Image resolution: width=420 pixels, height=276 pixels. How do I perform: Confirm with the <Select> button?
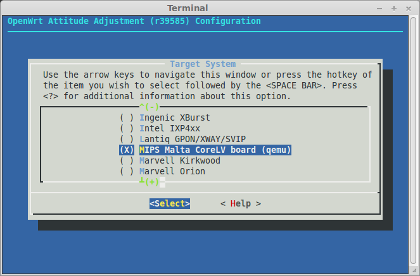[170, 203]
